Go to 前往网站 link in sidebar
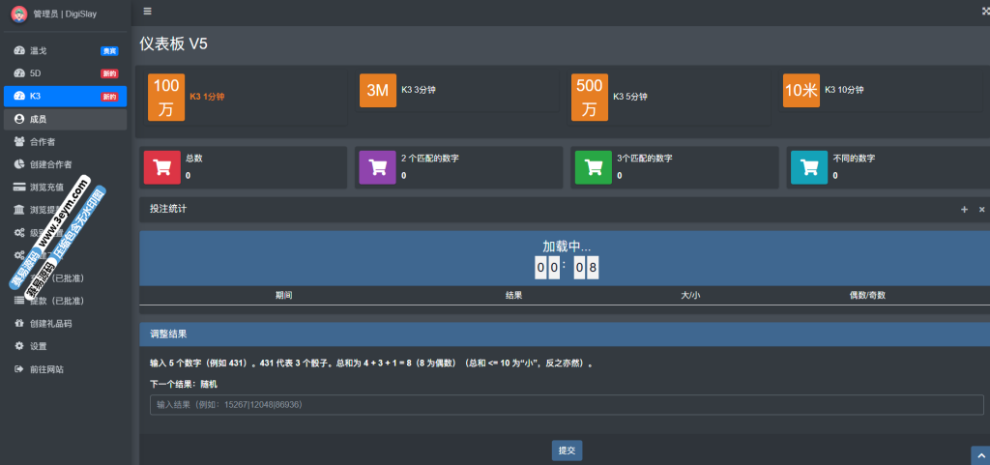The image size is (990, 465). point(46,369)
